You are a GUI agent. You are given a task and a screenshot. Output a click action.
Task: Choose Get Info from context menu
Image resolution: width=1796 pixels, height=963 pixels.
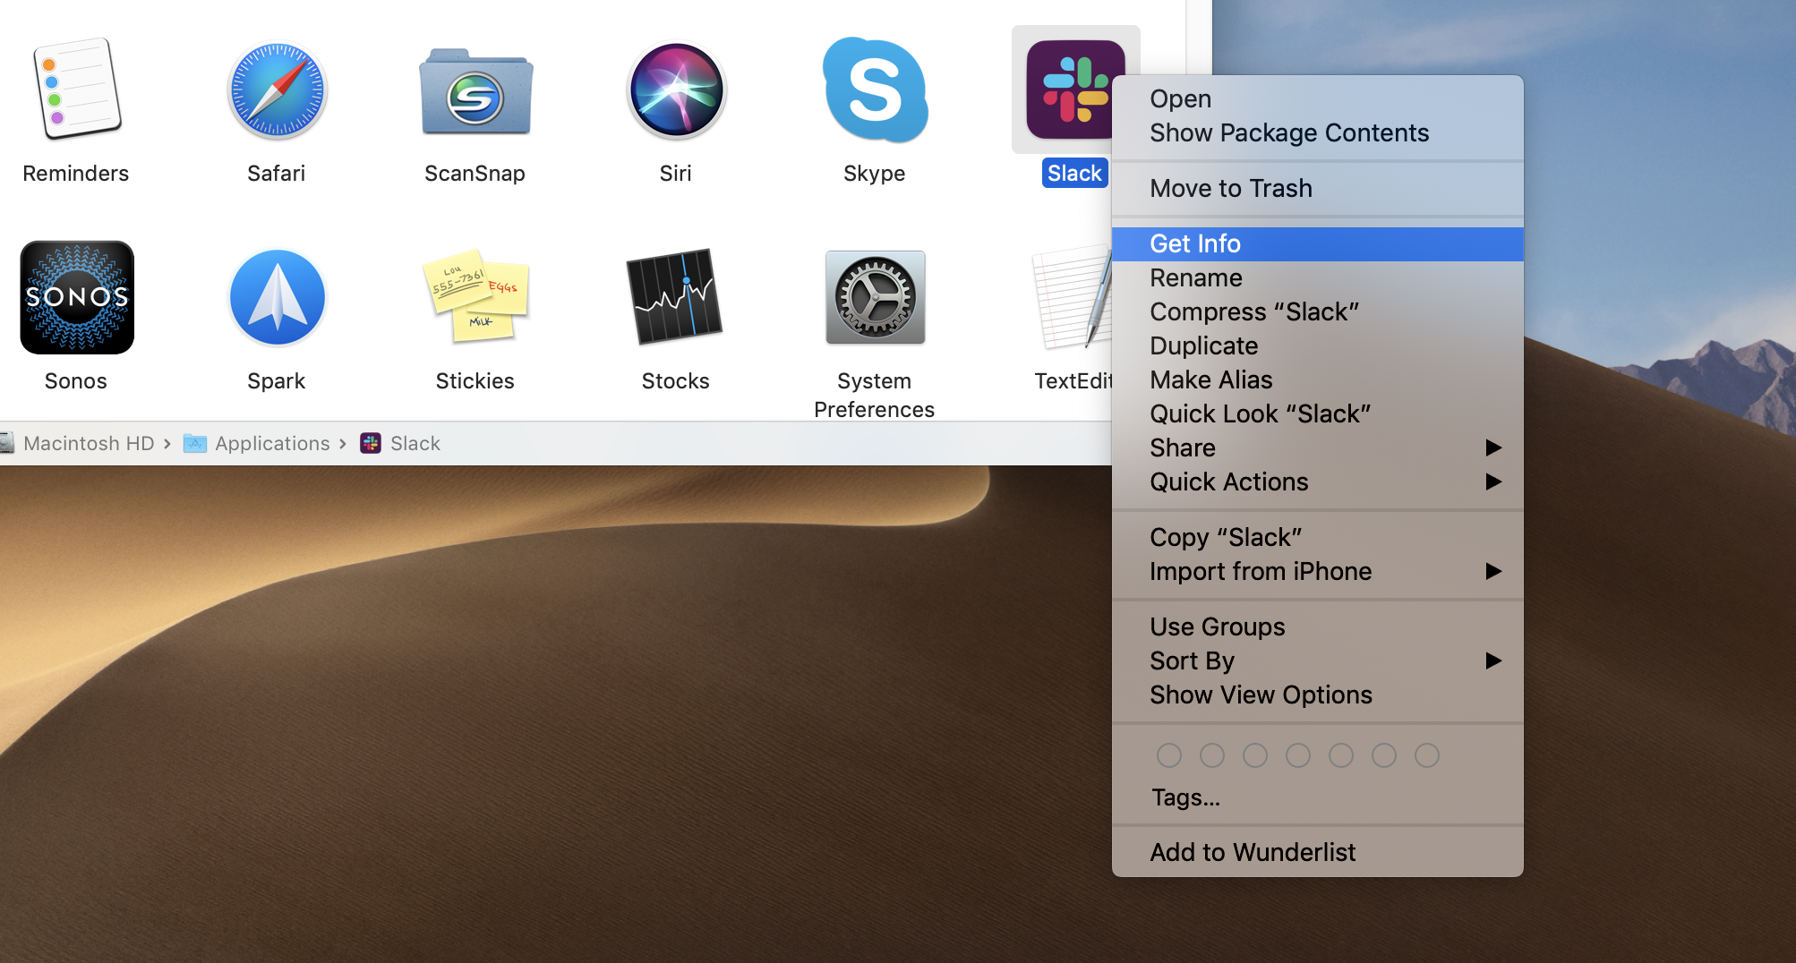1195,243
